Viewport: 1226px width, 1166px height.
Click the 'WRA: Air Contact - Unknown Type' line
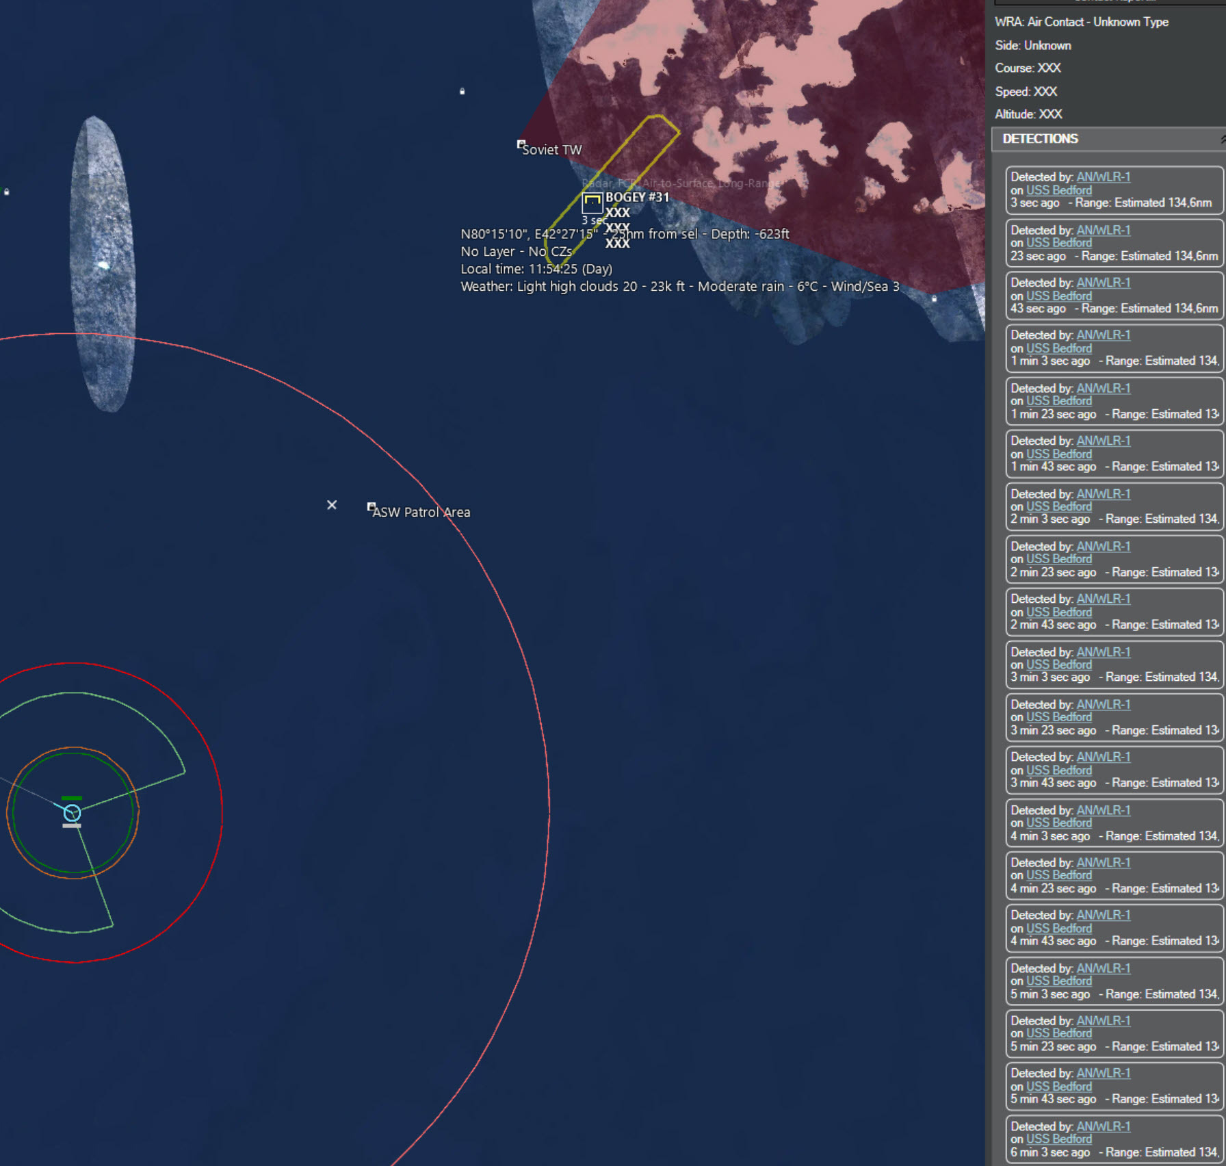[1081, 22]
